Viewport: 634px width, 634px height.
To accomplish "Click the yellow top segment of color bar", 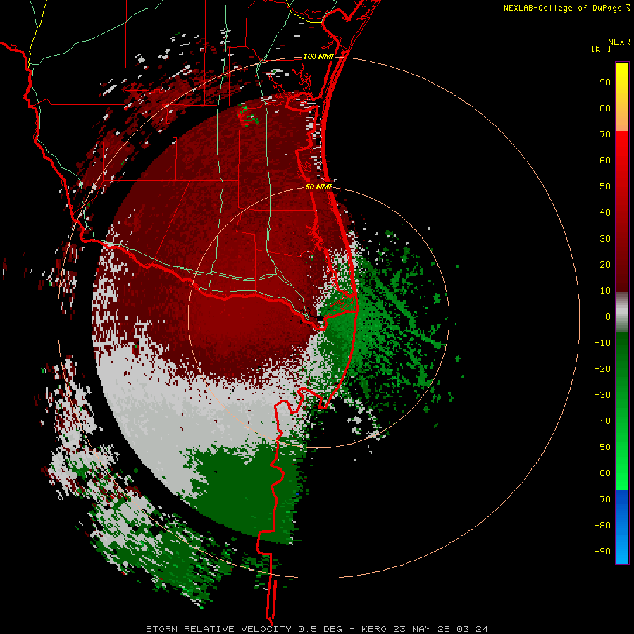I will point(622,97).
